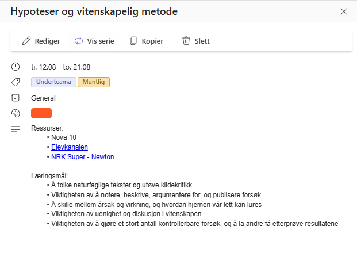Close the Hypoteser og vitenskapelig metode dialog
This screenshot has height=253, width=357.
point(344,11)
